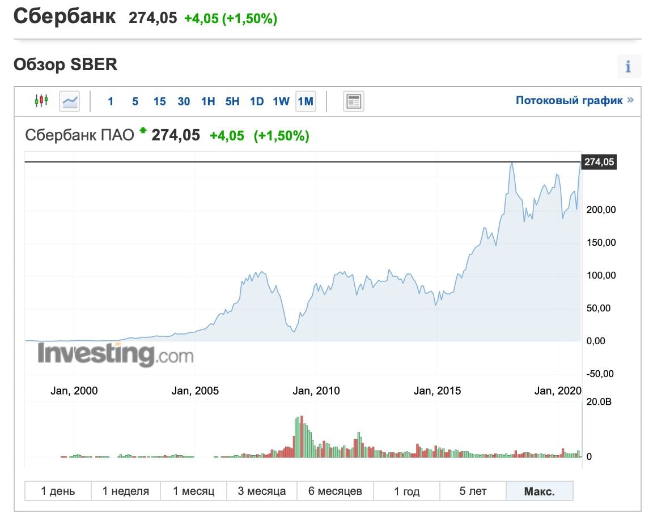Select the 5 лет range tab
Image resolution: width=653 pixels, height=522 pixels.
pyautogui.click(x=473, y=491)
